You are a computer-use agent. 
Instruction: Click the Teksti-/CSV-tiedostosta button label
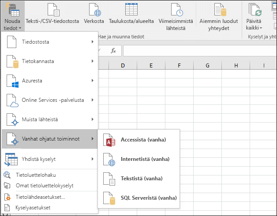[52, 21]
